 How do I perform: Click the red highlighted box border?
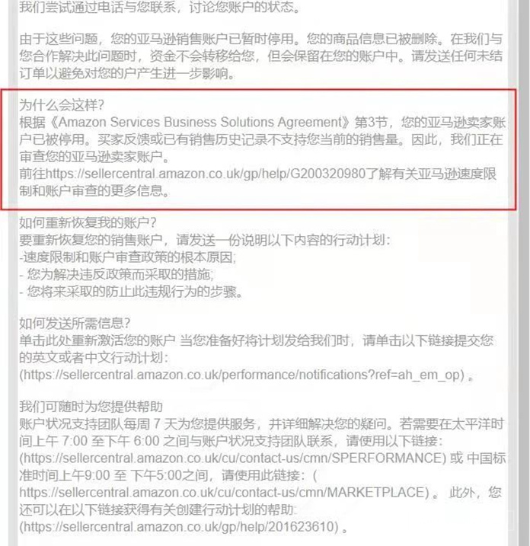tap(258, 90)
